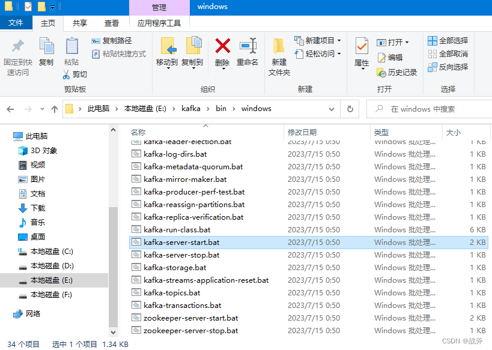
Task: Open Pictures folder in sidebar
Action: click(32, 180)
